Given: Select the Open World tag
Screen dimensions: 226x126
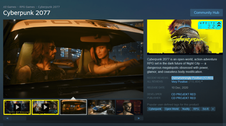Looking at the screenshot, I should (172, 109).
